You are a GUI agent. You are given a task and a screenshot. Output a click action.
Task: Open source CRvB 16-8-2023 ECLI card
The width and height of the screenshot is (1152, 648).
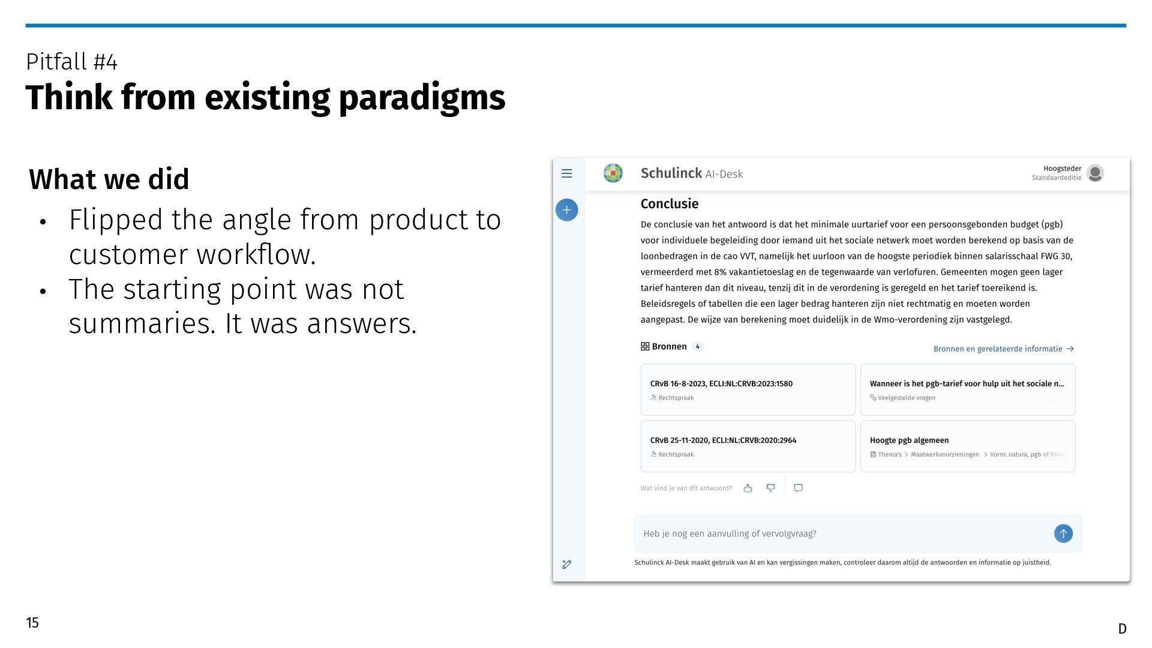[748, 389]
